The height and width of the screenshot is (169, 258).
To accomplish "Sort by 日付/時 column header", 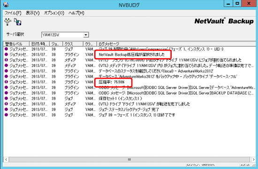I will click(40, 44).
